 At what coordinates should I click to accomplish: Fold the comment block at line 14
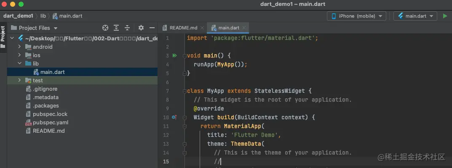click(185, 152)
